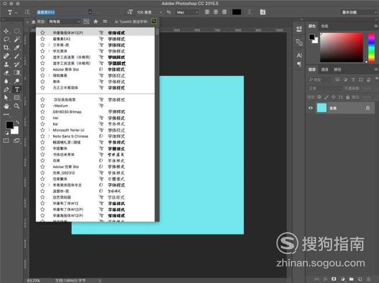This screenshot has width=379, height=283.
Task: Select the Gradient tool
Action: 17,72
